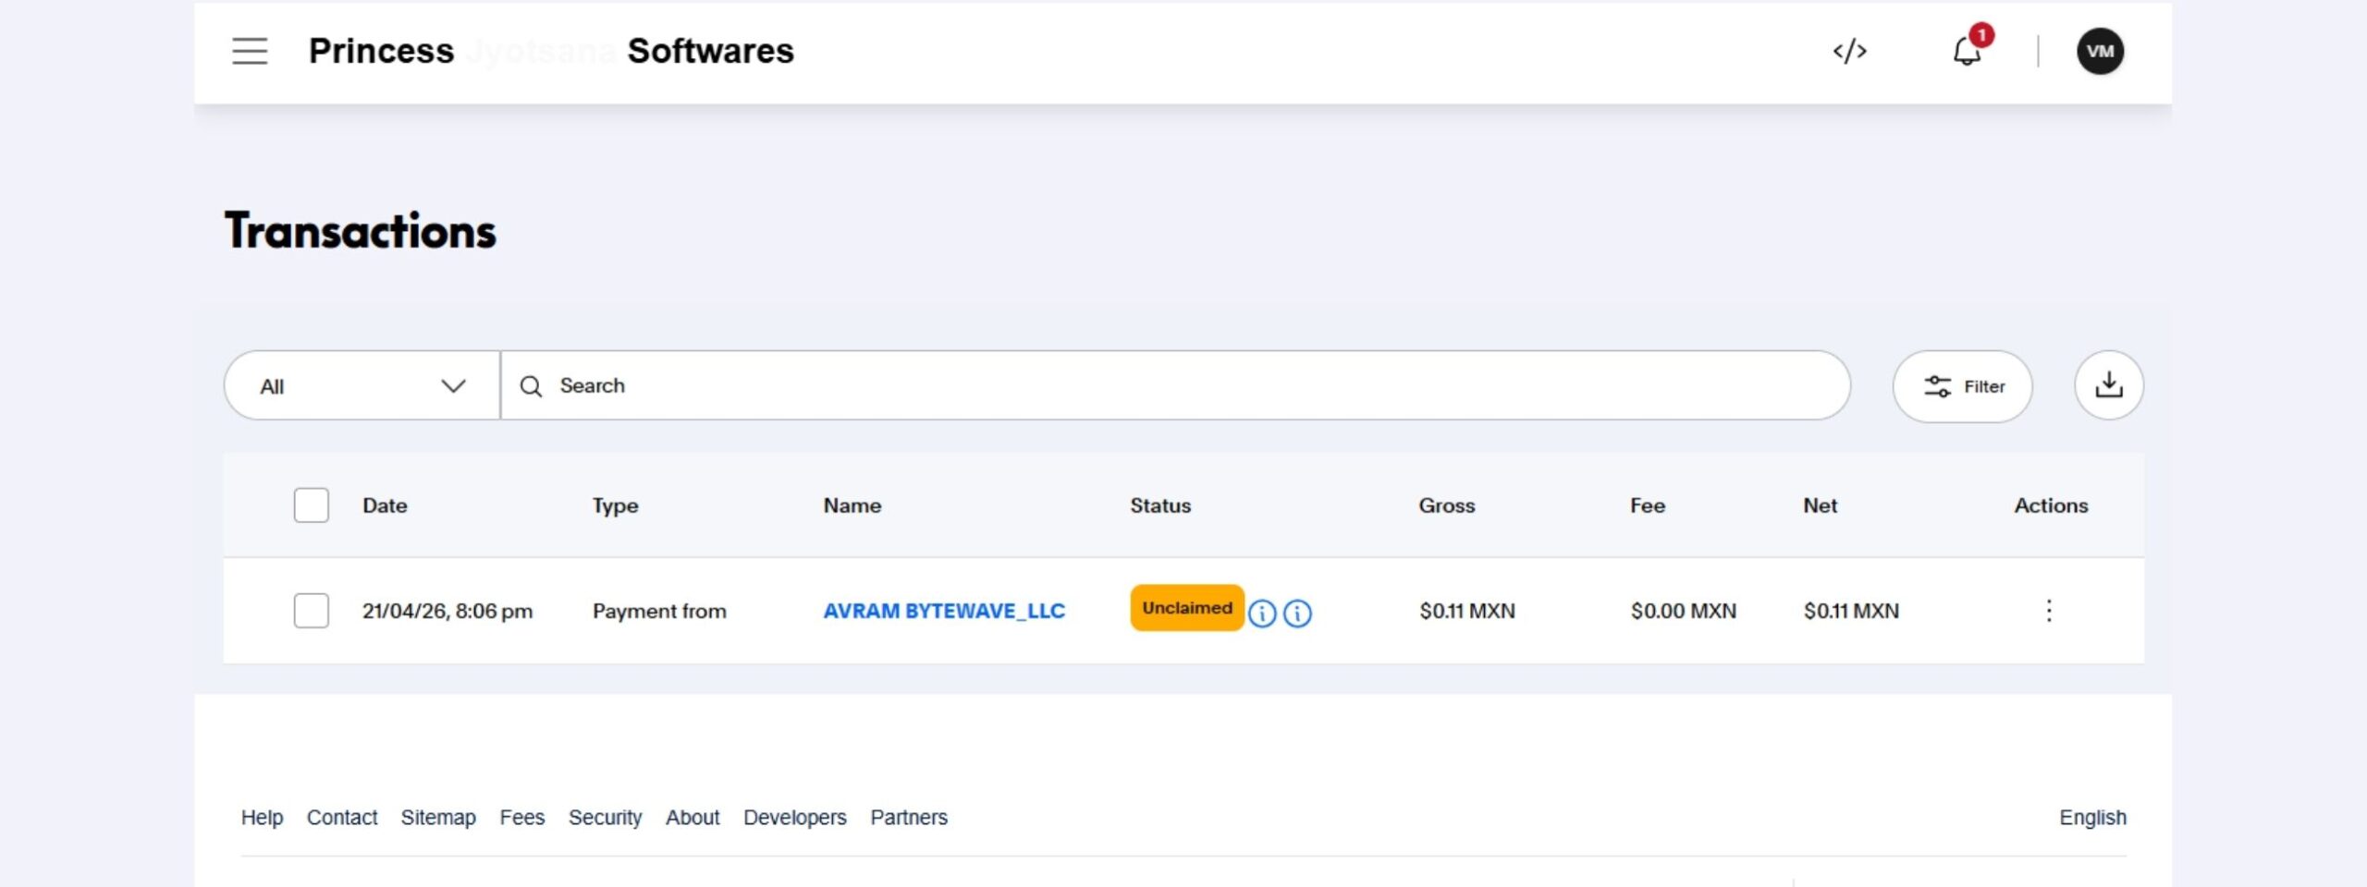
Task: Click the second info icon beside Unclaimed
Action: tap(1297, 614)
